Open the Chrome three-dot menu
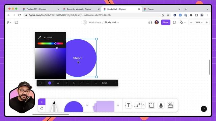Image resolution: width=216 pixels, height=121 pixels. coord(207,15)
